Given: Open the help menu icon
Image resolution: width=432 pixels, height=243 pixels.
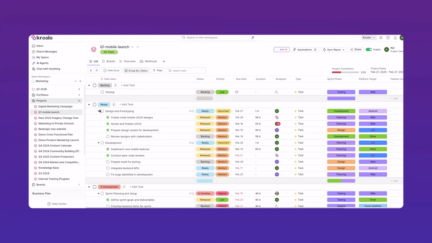Looking at the screenshot, I should click(388, 37).
